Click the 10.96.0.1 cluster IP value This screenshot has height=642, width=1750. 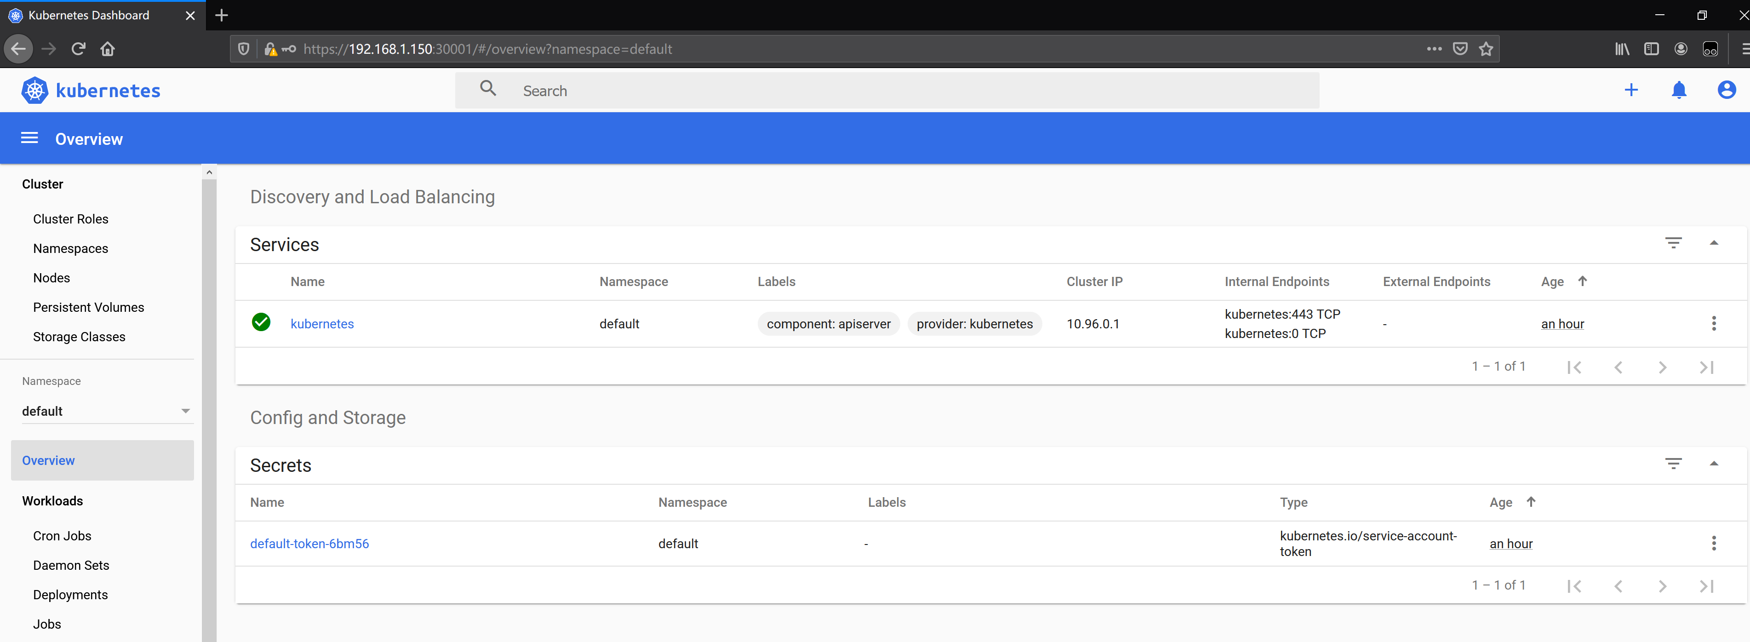(x=1092, y=324)
